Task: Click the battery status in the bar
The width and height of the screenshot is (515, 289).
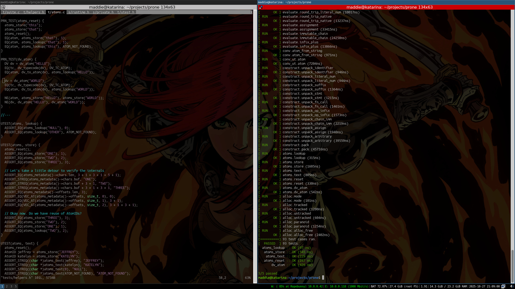Action: [x=379, y=286]
